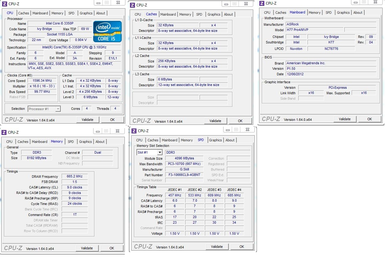Click the SPD Manufacturer value 'G.Skill'
Screen dimensions: 386x257
[184, 169]
